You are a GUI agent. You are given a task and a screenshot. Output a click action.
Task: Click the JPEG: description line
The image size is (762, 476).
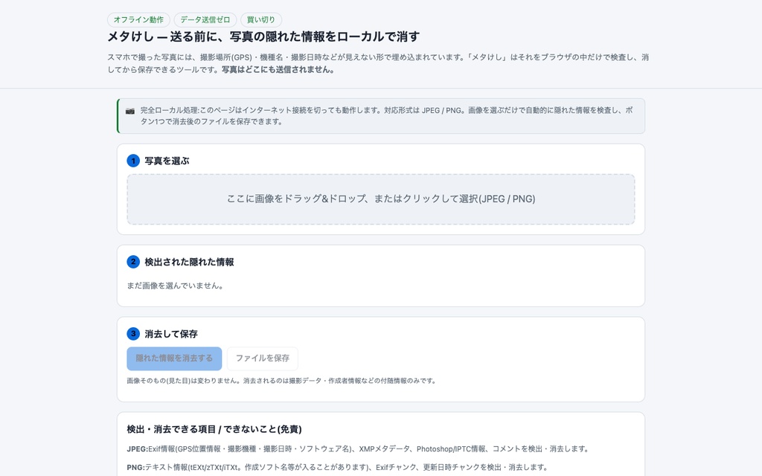(x=359, y=448)
